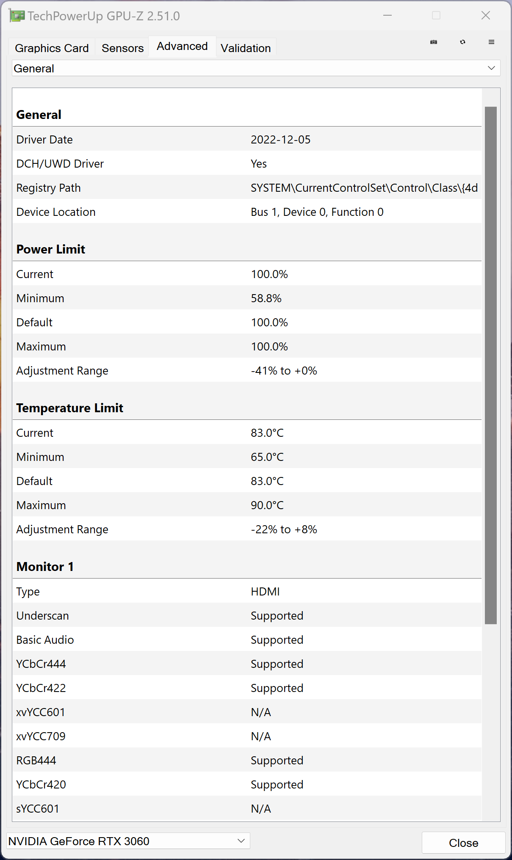Switch to the Graphics Card tab
Screen dimensions: 512x860
click(52, 48)
